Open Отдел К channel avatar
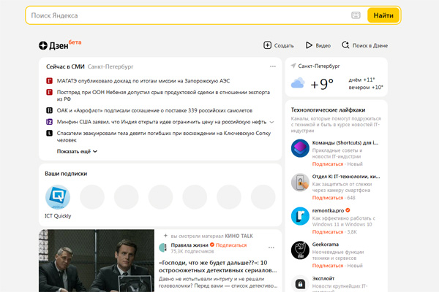This screenshot has height=292, width=439. [300, 182]
